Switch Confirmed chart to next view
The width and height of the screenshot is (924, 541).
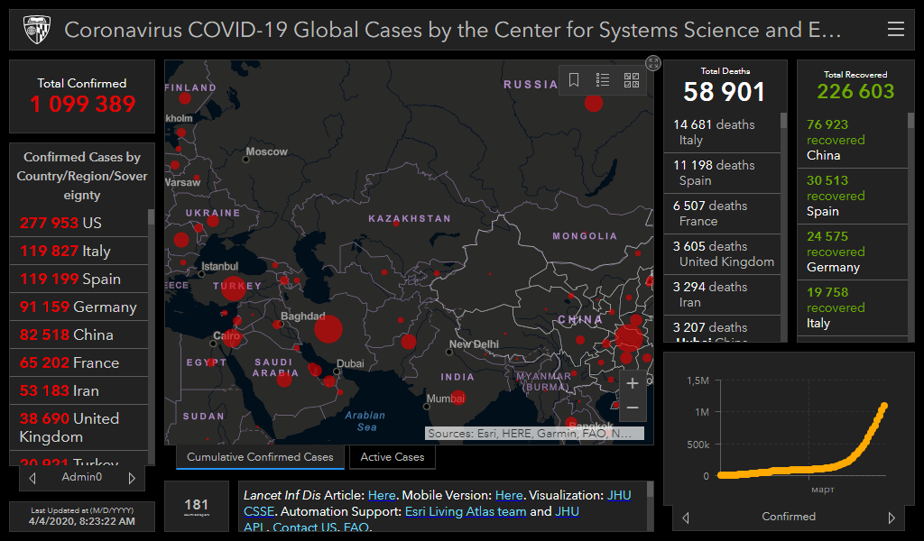point(892,518)
